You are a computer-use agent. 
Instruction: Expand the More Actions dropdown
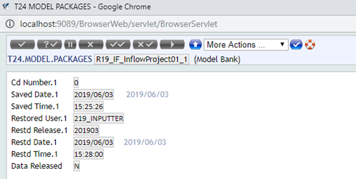(x=245, y=45)
